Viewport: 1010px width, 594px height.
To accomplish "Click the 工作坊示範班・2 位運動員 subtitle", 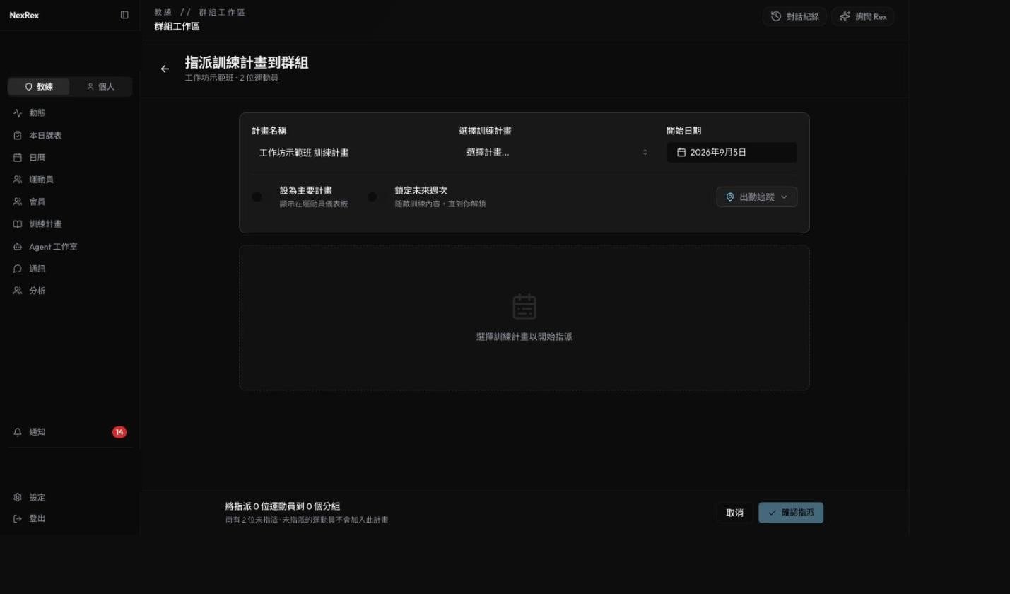I will tap(232, 78).
